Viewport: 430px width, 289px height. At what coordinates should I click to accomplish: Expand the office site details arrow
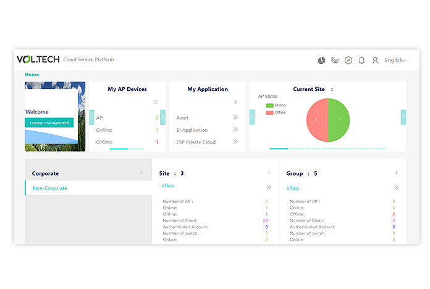pyautogui.click(x=269, y=188)
